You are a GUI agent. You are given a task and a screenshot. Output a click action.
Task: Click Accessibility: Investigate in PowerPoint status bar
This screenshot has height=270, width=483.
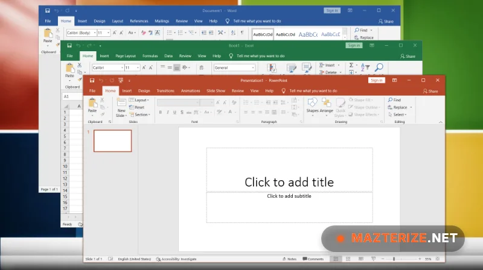click(x=176, y=259)
